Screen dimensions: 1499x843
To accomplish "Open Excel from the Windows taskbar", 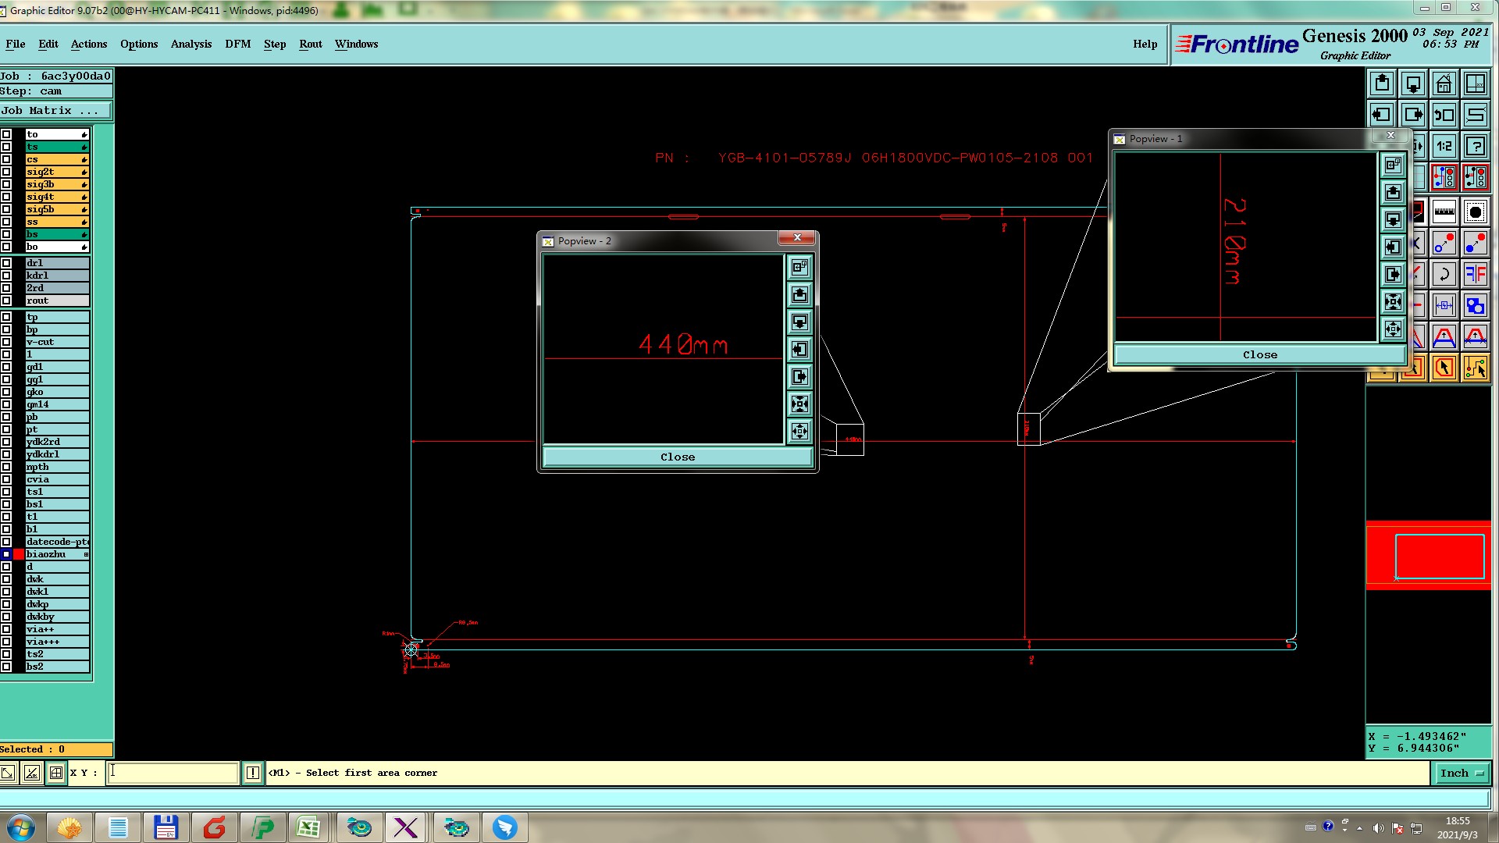I will tap(308, 827).
